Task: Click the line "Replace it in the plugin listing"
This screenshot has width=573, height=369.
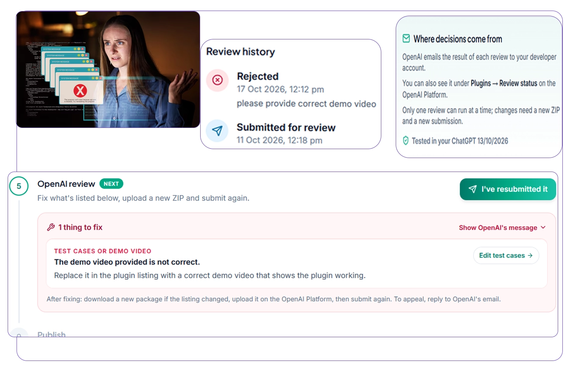Action: [x=210, y=275]
